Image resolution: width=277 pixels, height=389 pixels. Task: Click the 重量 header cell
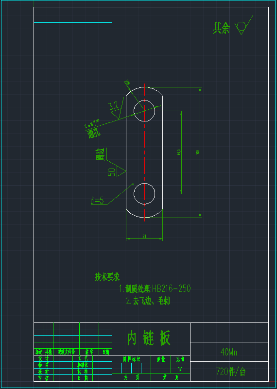pos(161,359)
